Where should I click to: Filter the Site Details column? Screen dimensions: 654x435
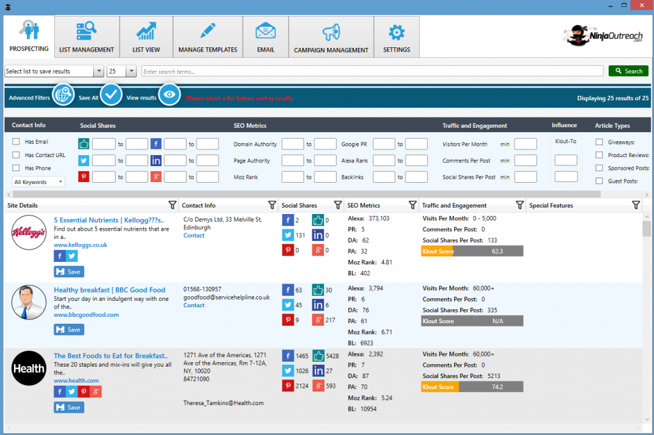172,205
